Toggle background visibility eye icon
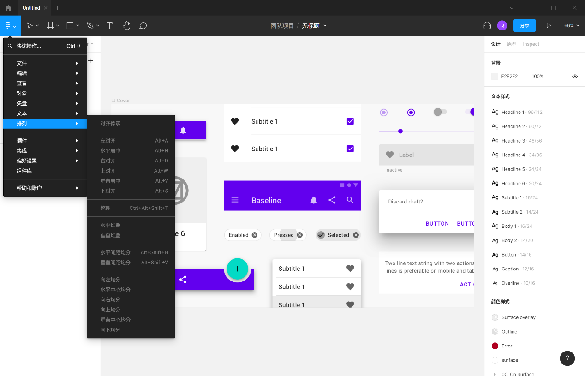This screenshot has height=376, width=585. pos(575,77)
